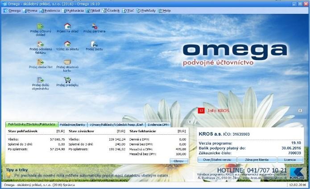Click the Tipy a triky tip text
The width and height of the screenshot is (310, 189).
[92, 175]
